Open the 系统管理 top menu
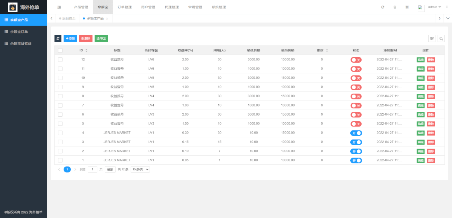Screen dimensions: 452x218 tap(219, 7)
